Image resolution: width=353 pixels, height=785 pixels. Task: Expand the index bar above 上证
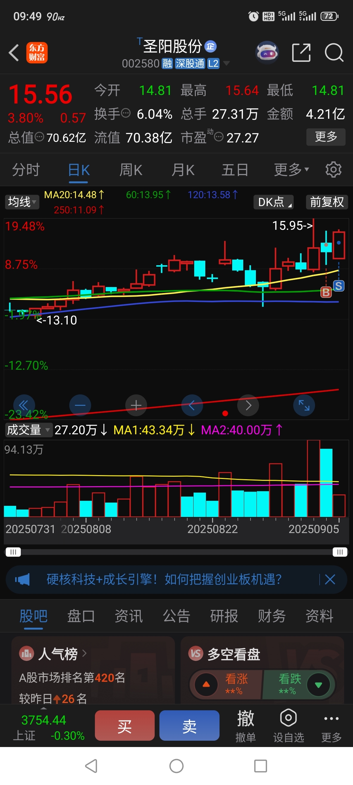click(x=44, y=708)
